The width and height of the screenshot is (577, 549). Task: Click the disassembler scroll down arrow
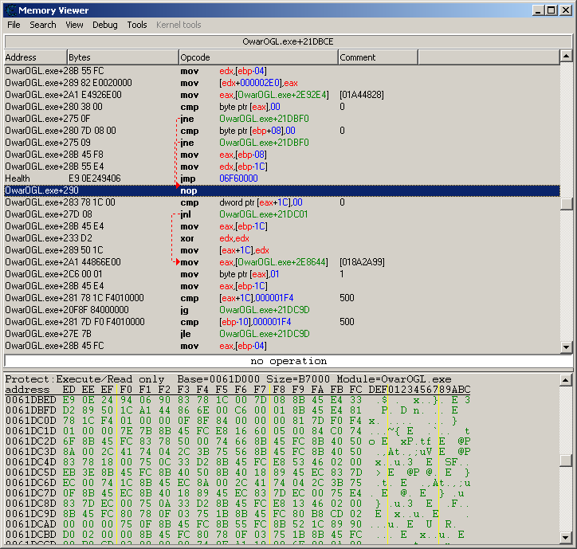(x=566, y=347)
